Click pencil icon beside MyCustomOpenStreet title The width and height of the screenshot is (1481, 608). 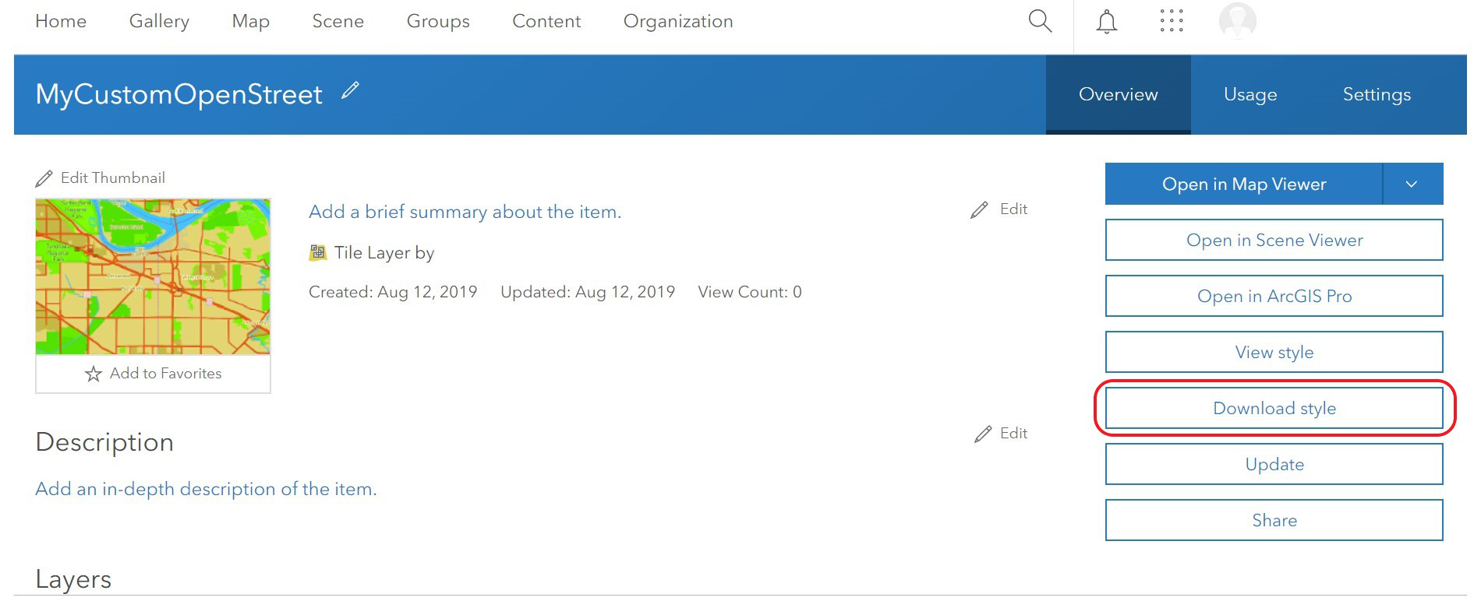(x=350, y=91)
